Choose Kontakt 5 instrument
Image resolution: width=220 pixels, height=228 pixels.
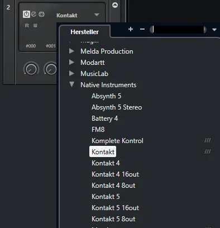point(106,197)
